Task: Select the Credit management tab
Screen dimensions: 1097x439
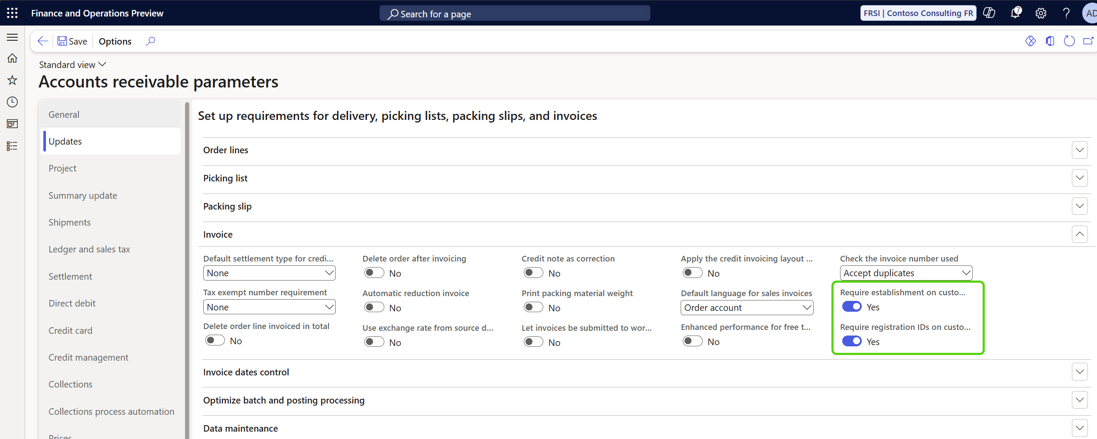Action: coord(111,357)
